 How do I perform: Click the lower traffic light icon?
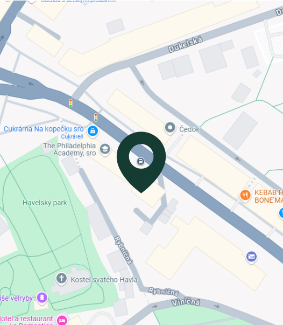pos(96,117)
